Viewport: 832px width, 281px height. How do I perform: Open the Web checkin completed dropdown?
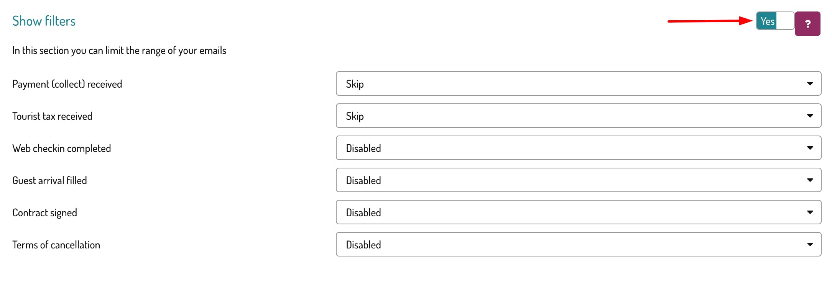click(x=578, y=148)
